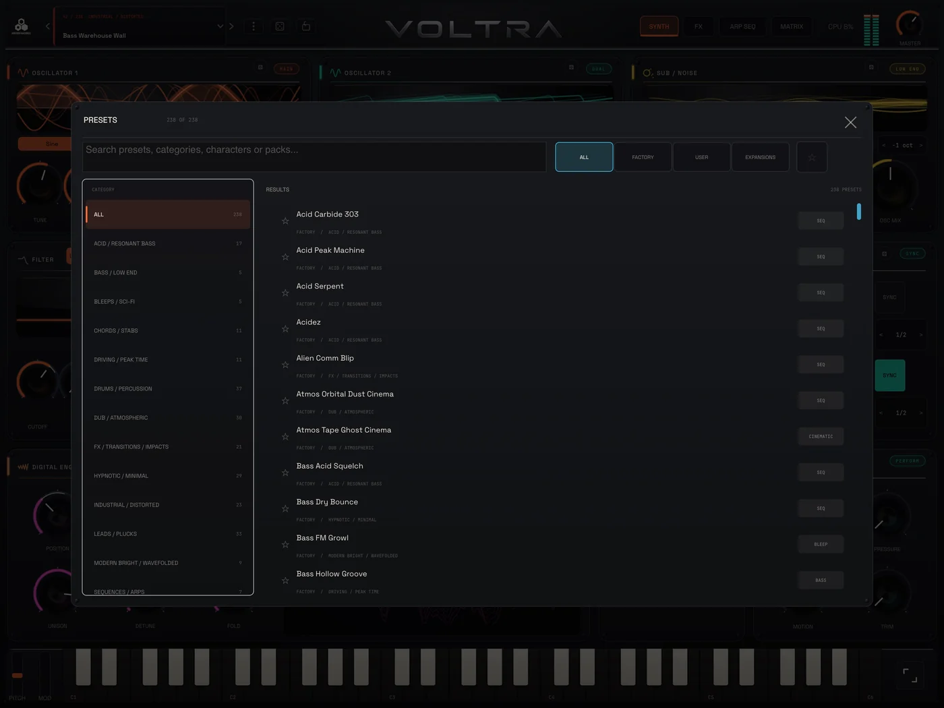
Task: Open the MATRIX tab
Action: [792, 26]
